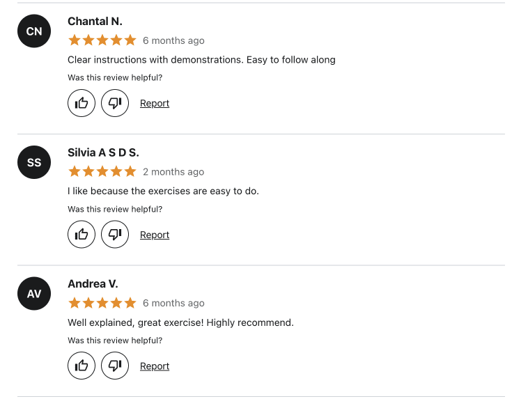Report Andrea V.'s review

click(x=155, y=366)
